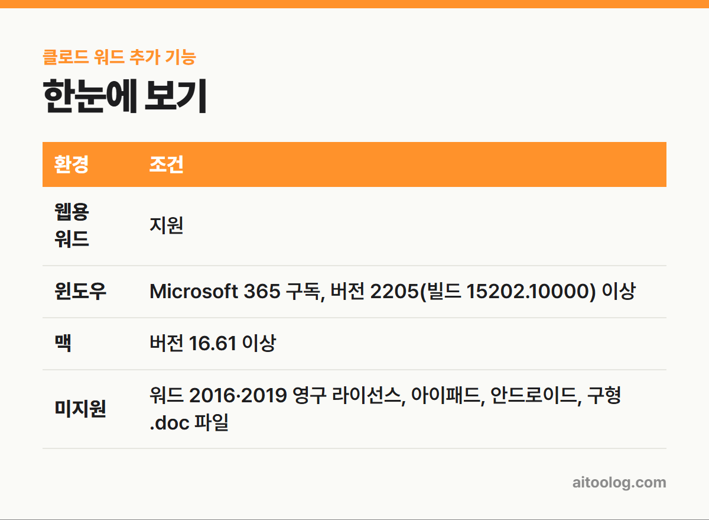Viewport: 709px width, 520px height.
Task: Click the '지원' cell value
Action: (x=167, y=225)
